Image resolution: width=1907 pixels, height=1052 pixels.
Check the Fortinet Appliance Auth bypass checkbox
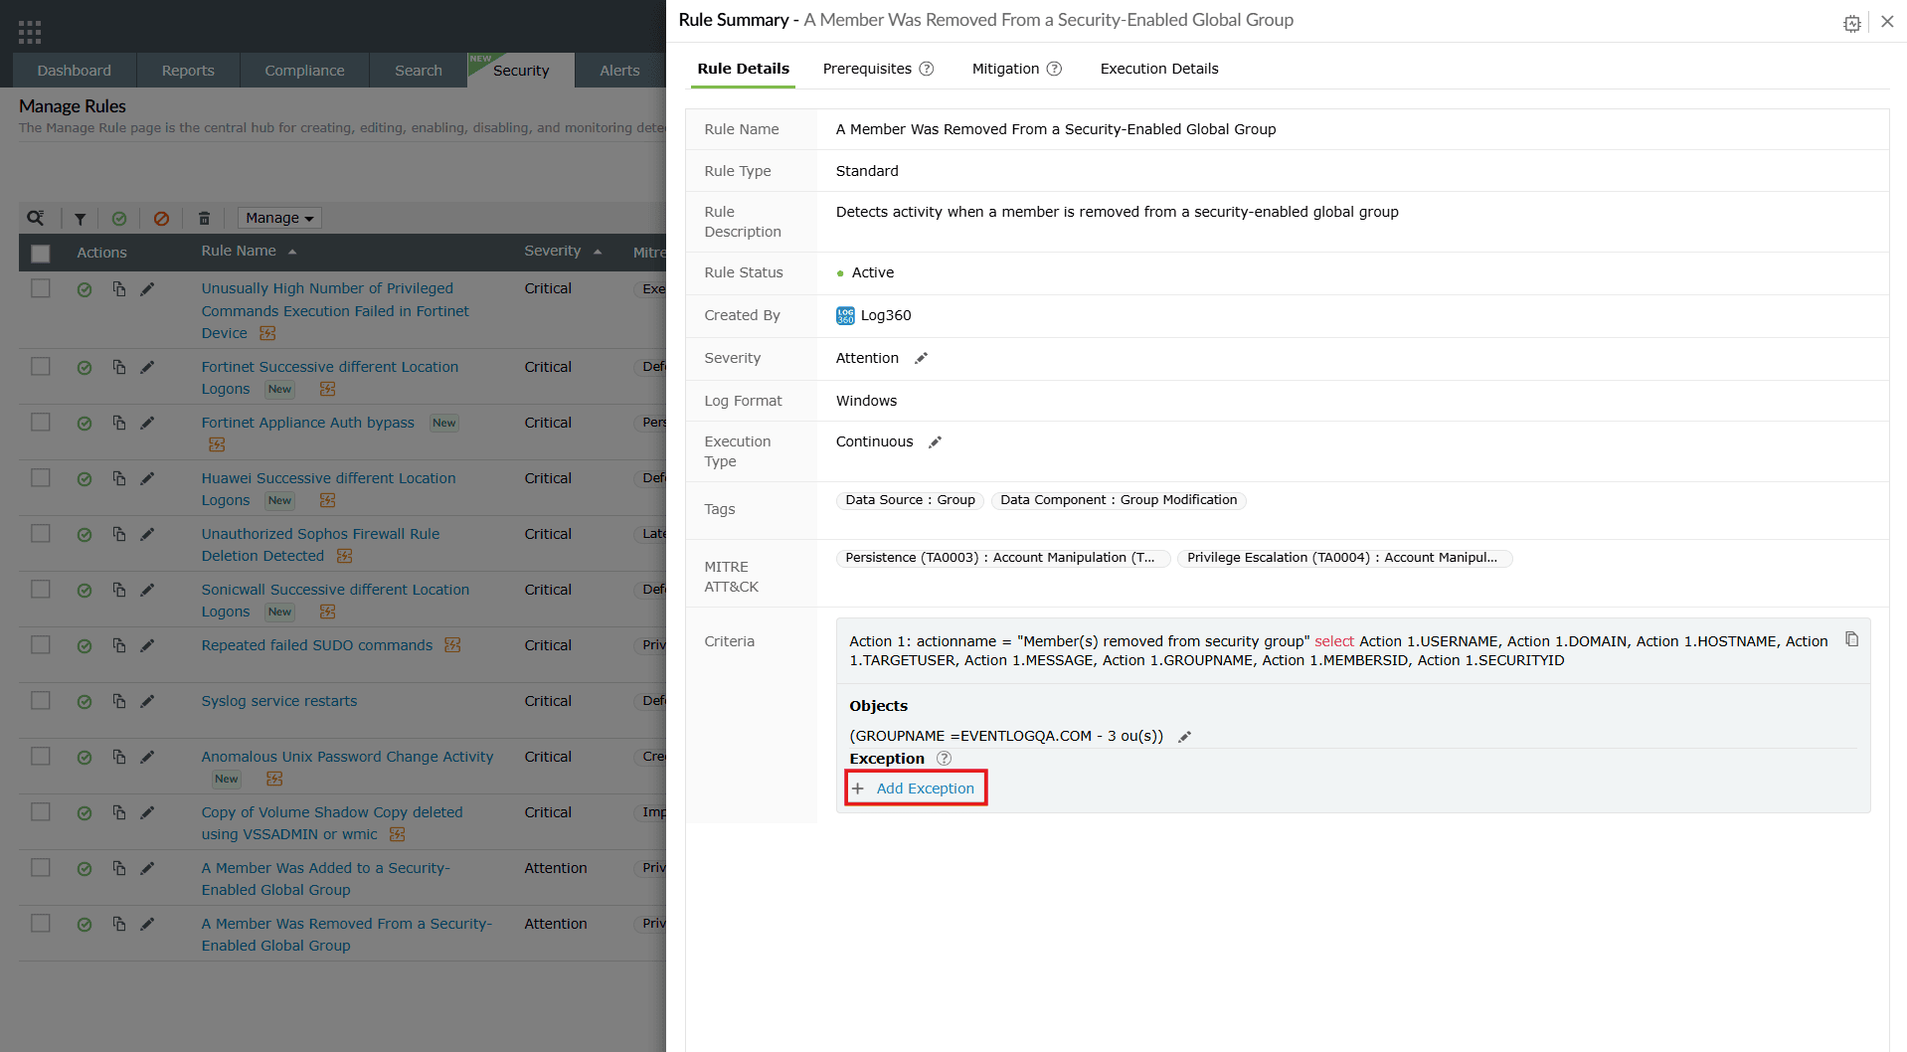(41, 422)
